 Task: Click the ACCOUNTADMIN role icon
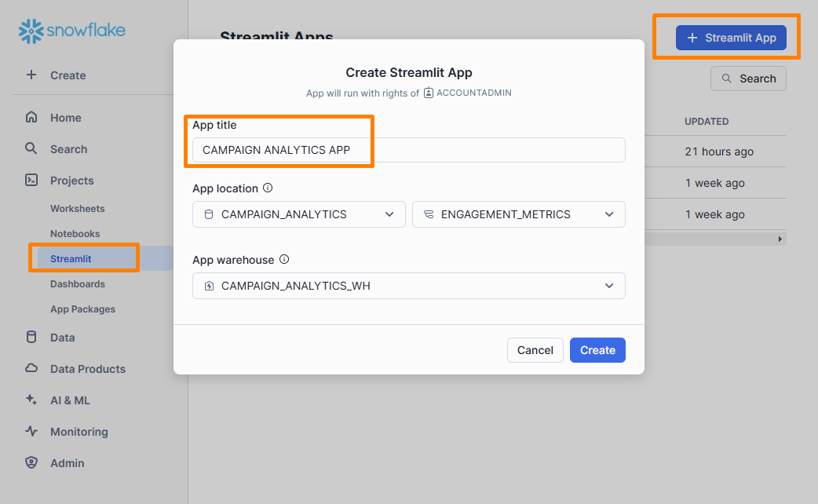pyautogui.click(x=429, y=93)
